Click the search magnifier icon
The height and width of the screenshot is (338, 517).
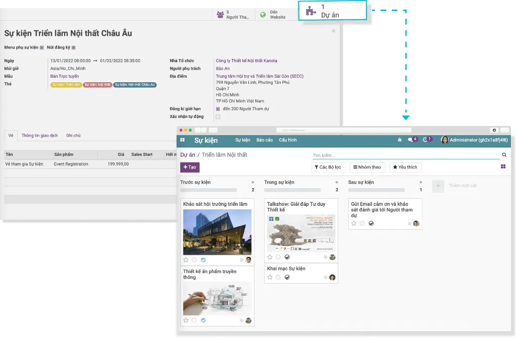coord(504,155)
